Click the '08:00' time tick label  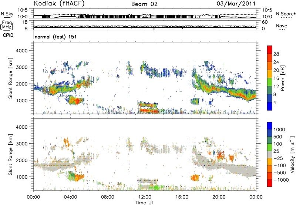(x=108, y=197)
